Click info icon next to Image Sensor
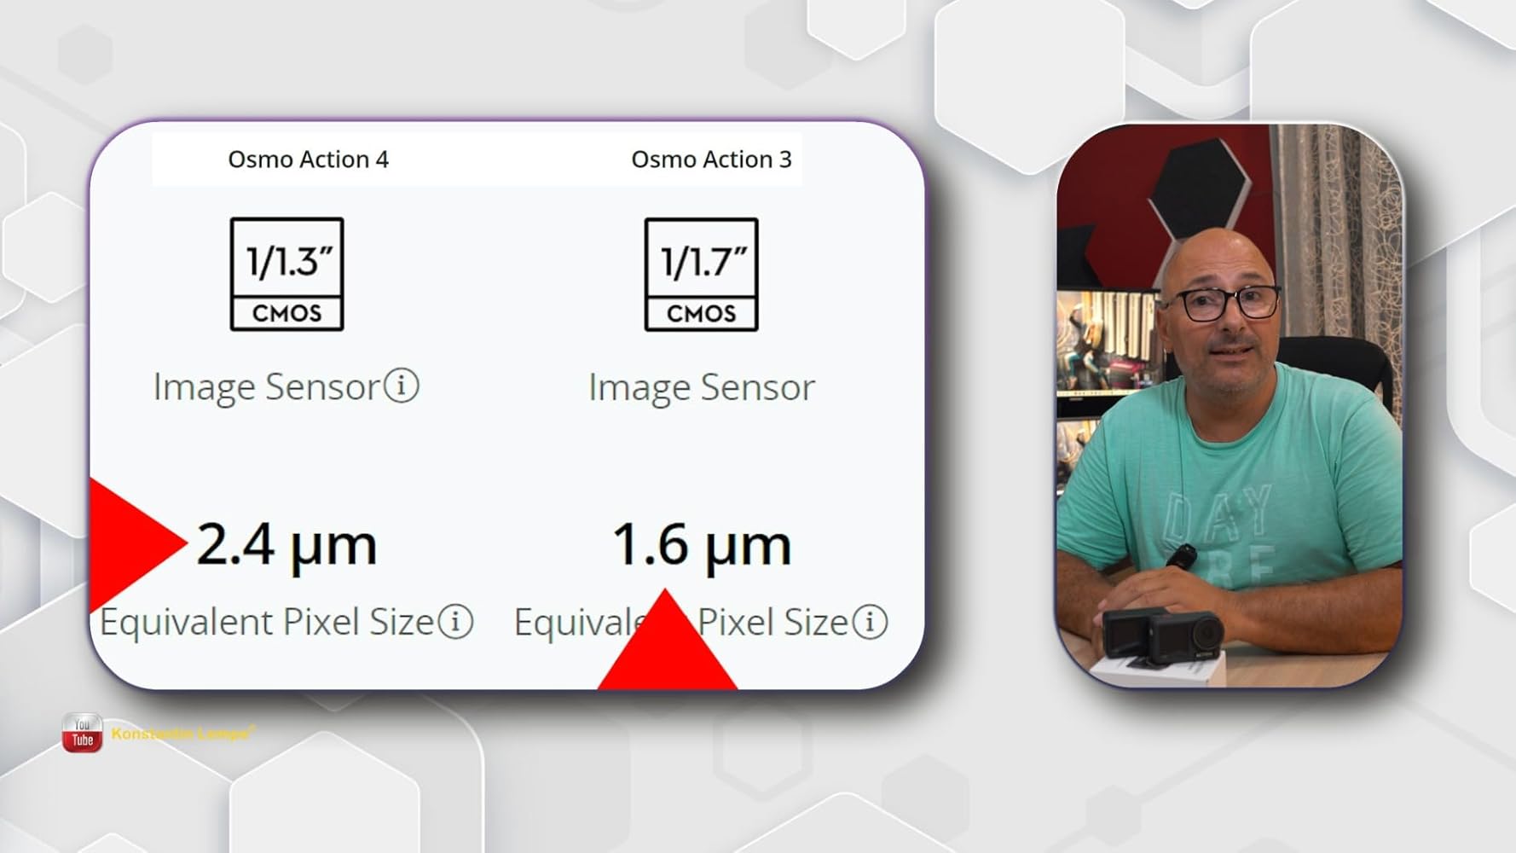The height and width of the screenshot is (853, 1516). click(x=401, y=386)
